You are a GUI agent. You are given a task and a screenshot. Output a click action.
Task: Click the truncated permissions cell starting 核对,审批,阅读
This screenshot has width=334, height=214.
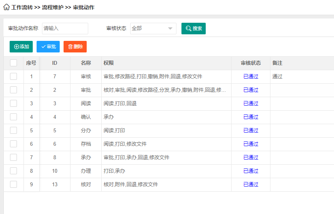coord(166,90)
